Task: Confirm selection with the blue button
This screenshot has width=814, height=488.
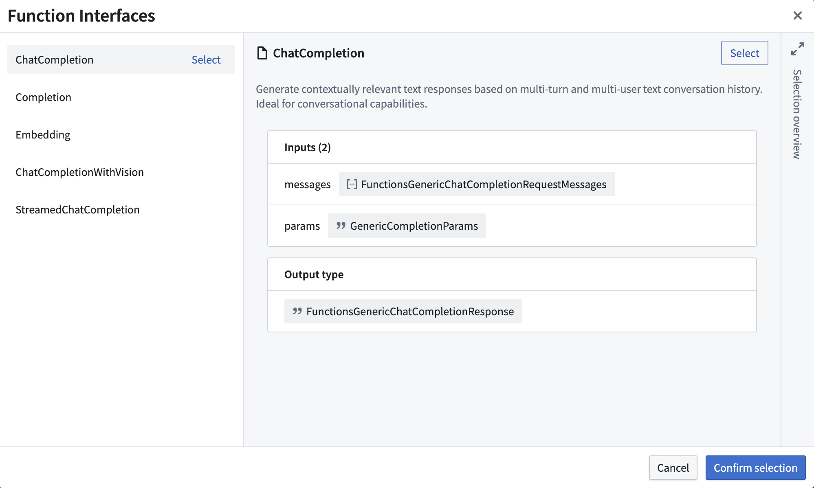Action: [755, 468]
